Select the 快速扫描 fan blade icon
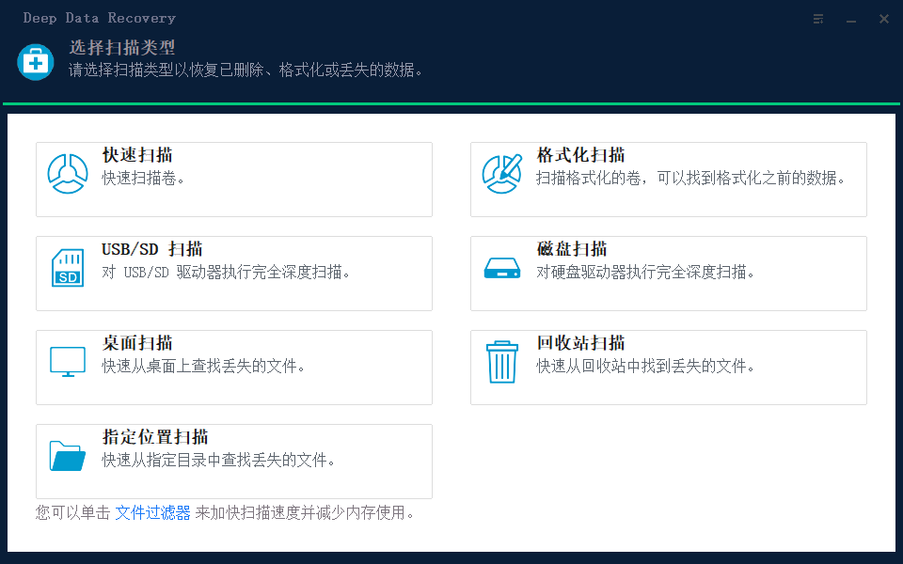903x564 pixels. pos(67,173)
